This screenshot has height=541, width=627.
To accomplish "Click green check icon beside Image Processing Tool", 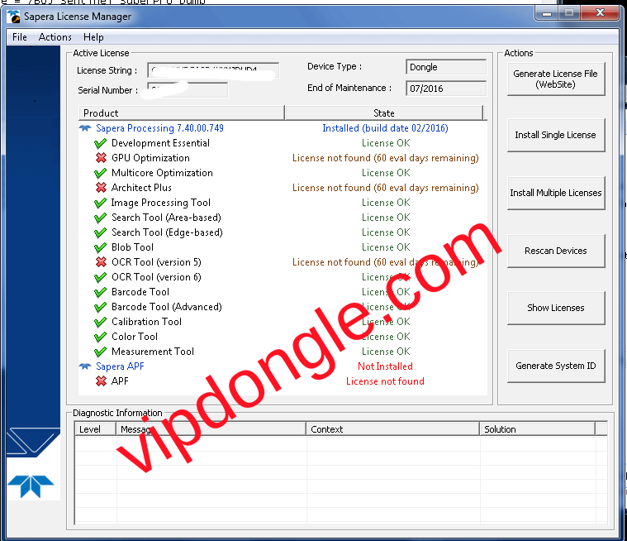I will (x=100, y=203).
